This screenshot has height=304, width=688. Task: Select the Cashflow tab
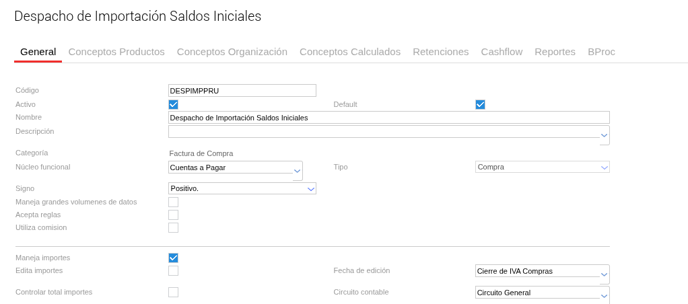[501, 52]
